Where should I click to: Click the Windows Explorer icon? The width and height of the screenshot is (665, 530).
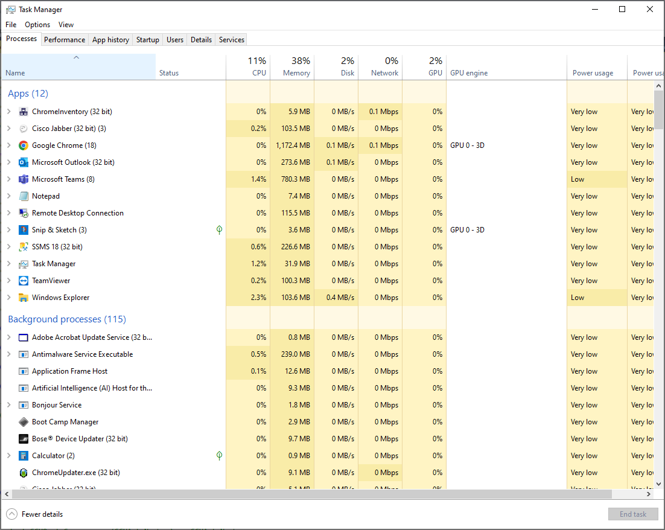(24, 298)
